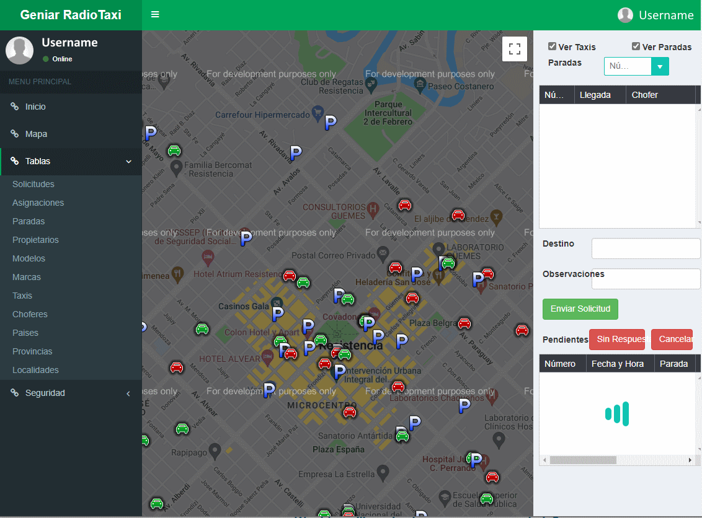The height and width of the screenshot is (518, 702).
Task: Sort by the Llegada column header
Action: (600, 95)
